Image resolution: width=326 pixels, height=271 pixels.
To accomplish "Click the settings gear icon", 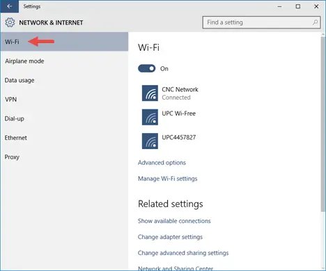I will click(10, 22).
